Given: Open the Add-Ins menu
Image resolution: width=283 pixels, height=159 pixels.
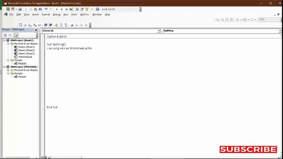Looking at the screenshot, I should click(84, 15).
